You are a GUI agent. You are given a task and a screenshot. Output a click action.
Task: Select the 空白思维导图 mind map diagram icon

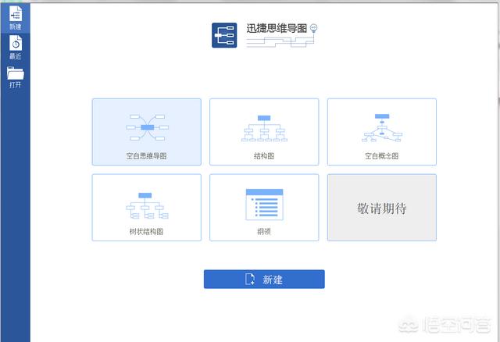click(147, 126)
